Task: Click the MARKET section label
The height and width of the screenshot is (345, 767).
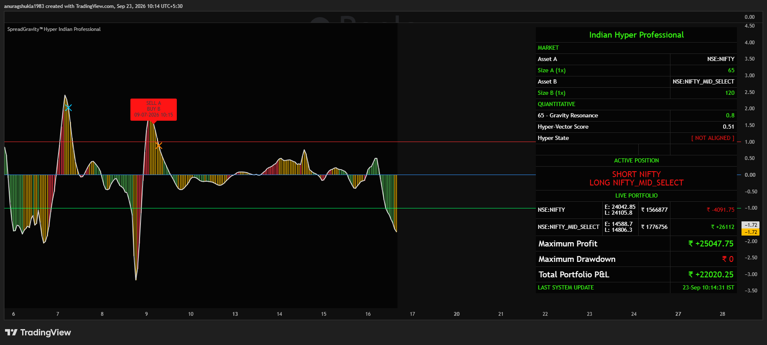Action: point(548,48)
